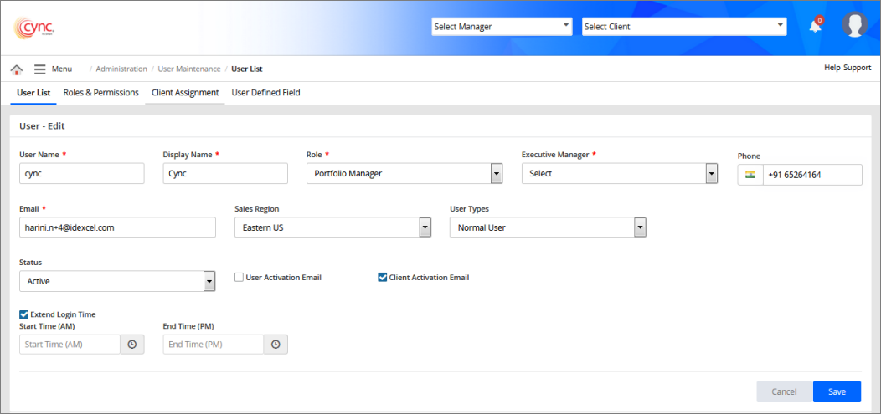Click the Cync logo
This screenshot has height=414, width=881.
(34, 28)
